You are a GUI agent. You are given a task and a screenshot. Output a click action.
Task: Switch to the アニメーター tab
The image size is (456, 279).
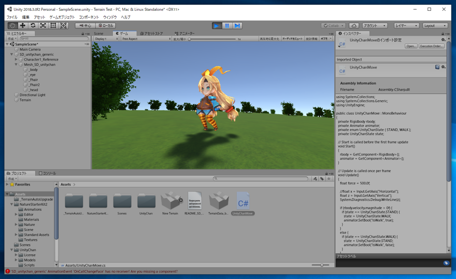pyautogui.click(x=184, y=34)
